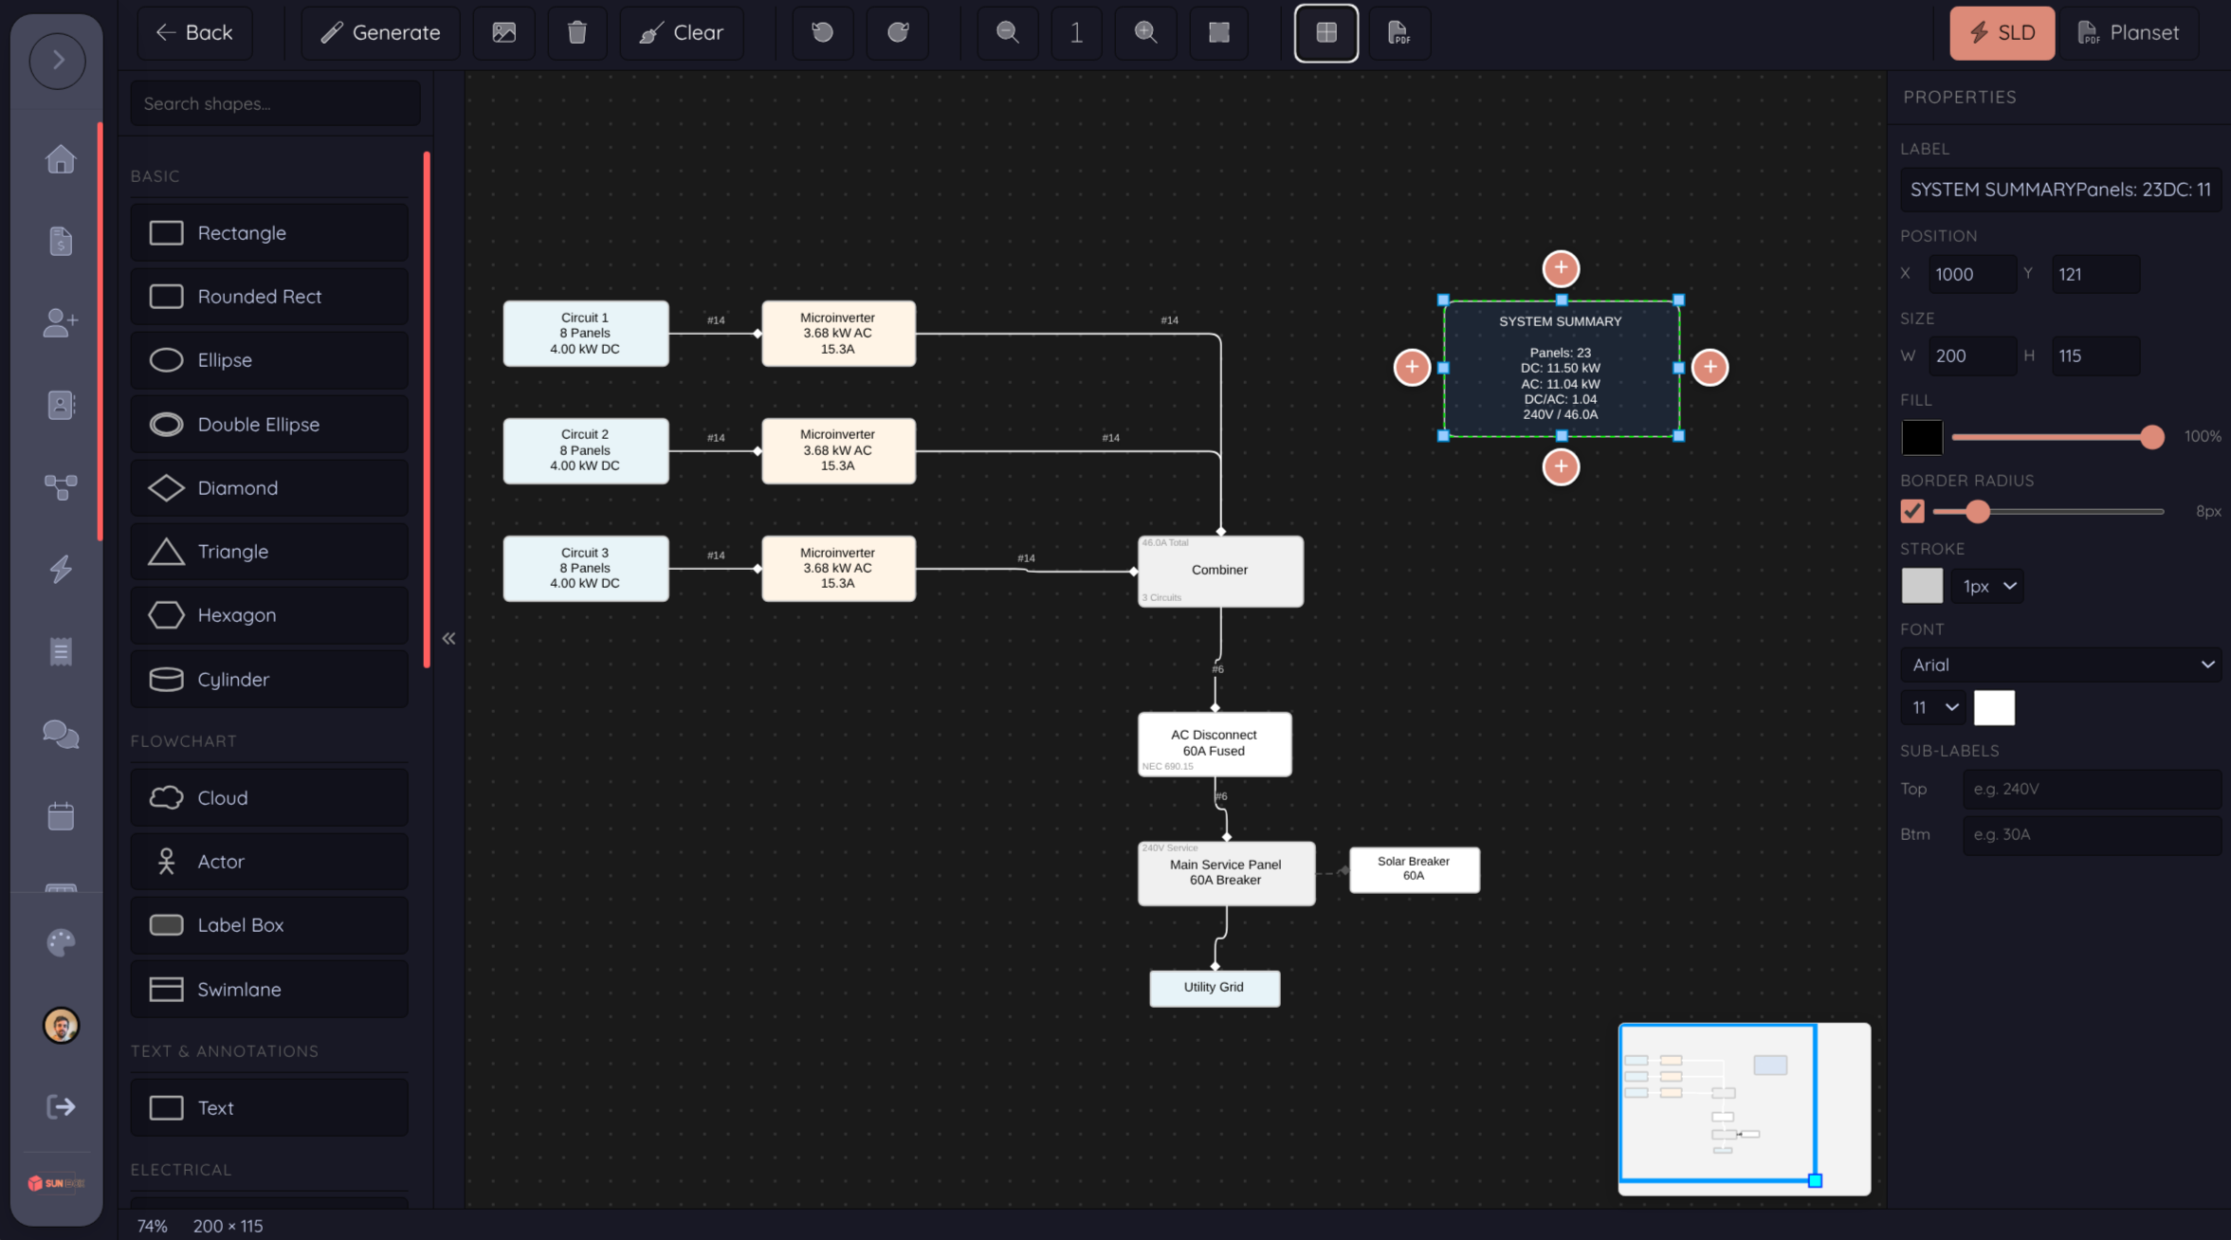Fit the diagram to the screen
Screen dimensions: 2231x1240
click(x=1216, y=32)
